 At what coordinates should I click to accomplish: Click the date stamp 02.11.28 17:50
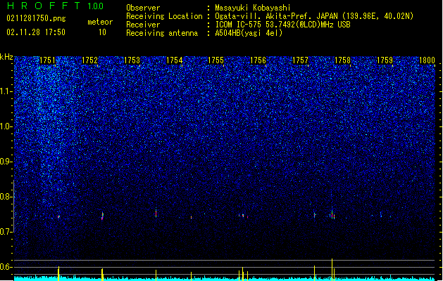tap(36, 32)
